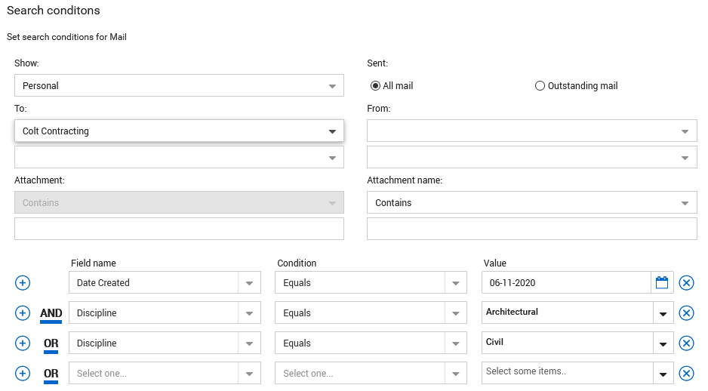Open the empty second To dropdown

point(179,157)
